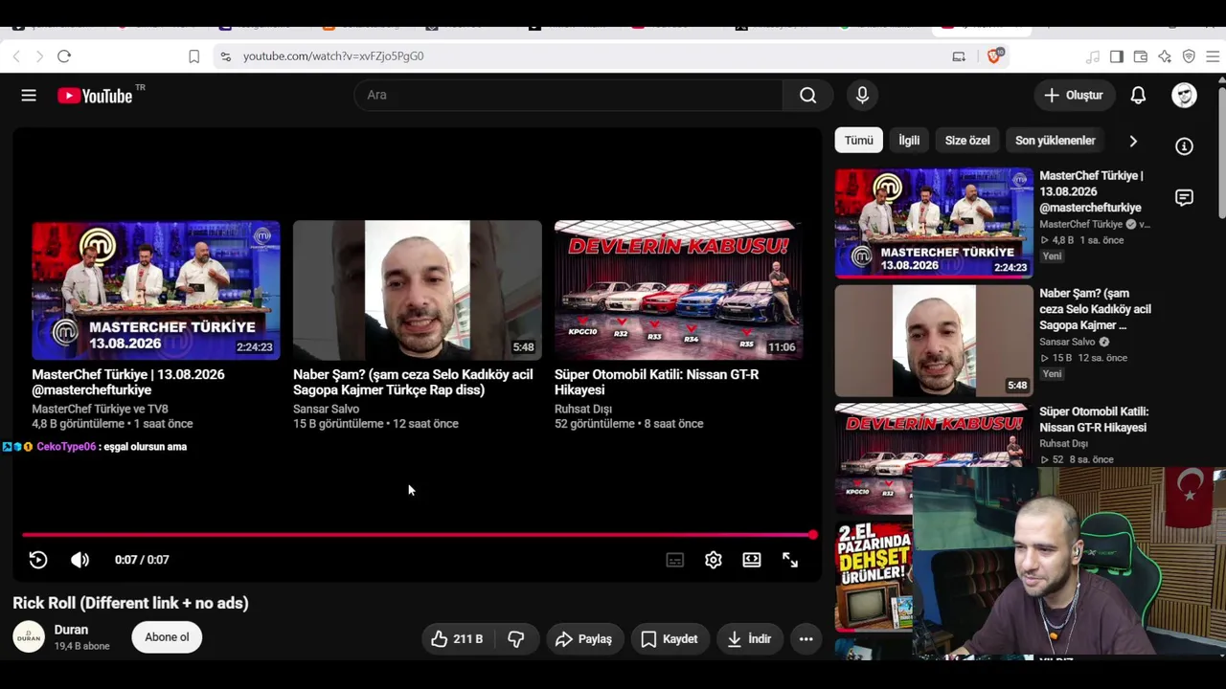Screen dimensions: 1226x689
Task: Click the end-screen text "MasterChef Türkiye ve TV8"
Action: tap(100, 409)
